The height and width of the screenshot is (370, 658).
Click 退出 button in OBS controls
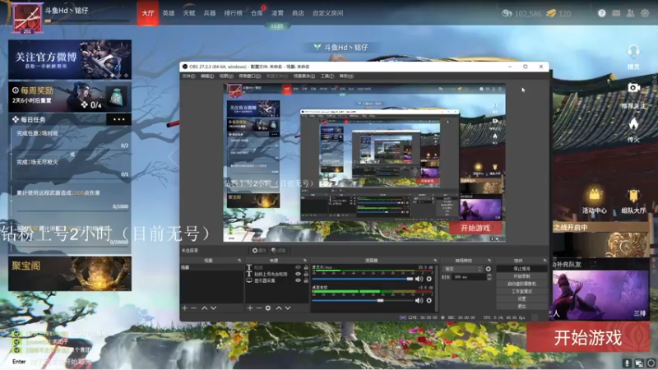[521, 306]
